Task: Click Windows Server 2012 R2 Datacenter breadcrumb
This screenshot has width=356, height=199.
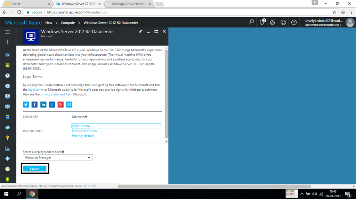Action: 111,22
